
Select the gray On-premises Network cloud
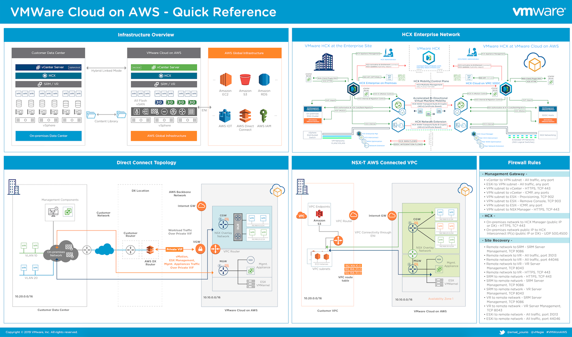pos(60,251)
